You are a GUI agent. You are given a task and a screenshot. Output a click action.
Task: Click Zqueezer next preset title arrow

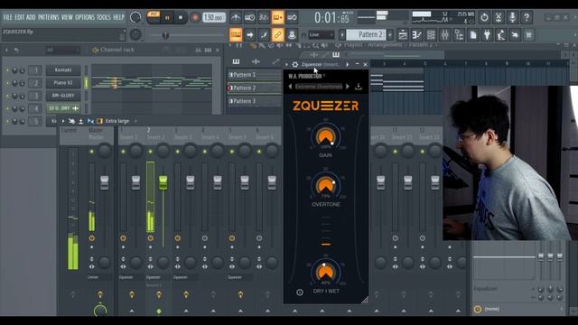click(347, 64)
